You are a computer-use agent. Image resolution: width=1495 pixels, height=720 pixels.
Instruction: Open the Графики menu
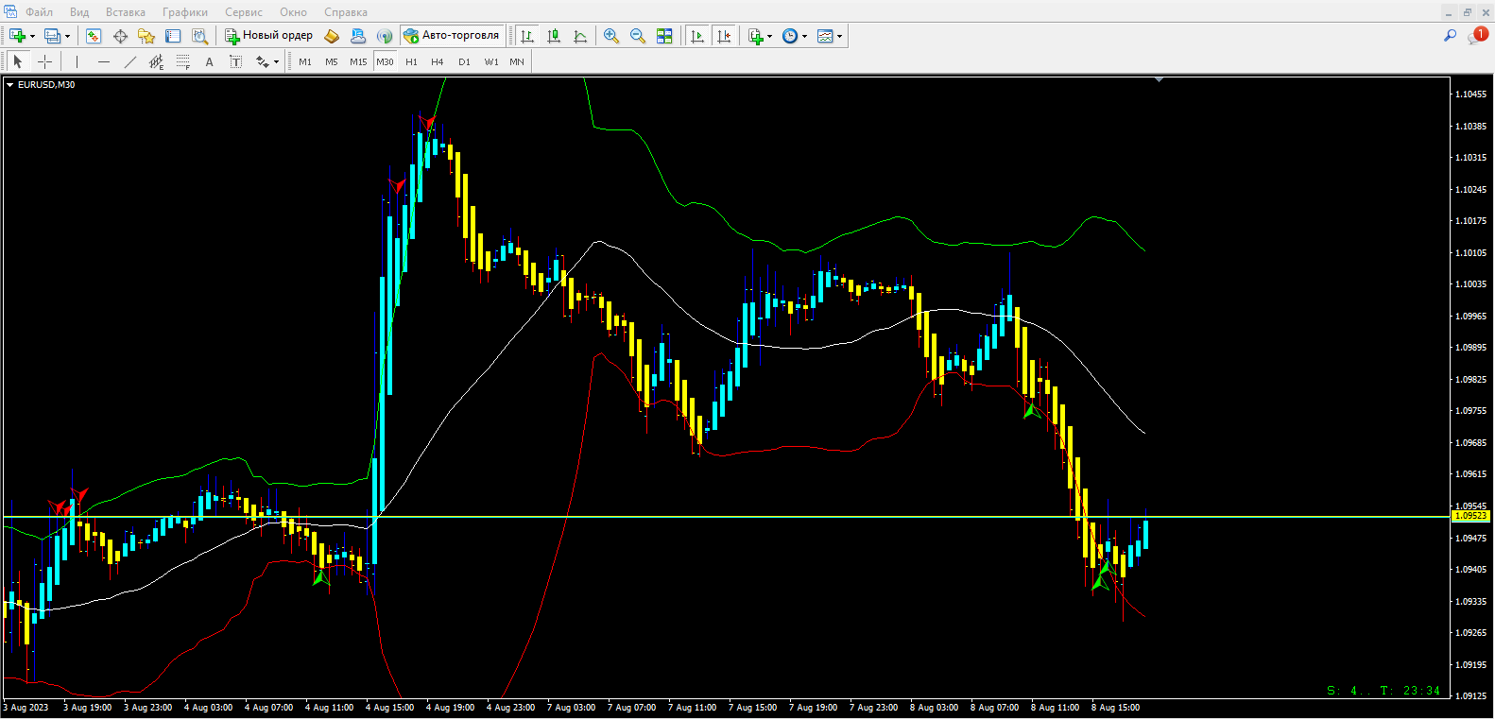(x=184, y=12)
